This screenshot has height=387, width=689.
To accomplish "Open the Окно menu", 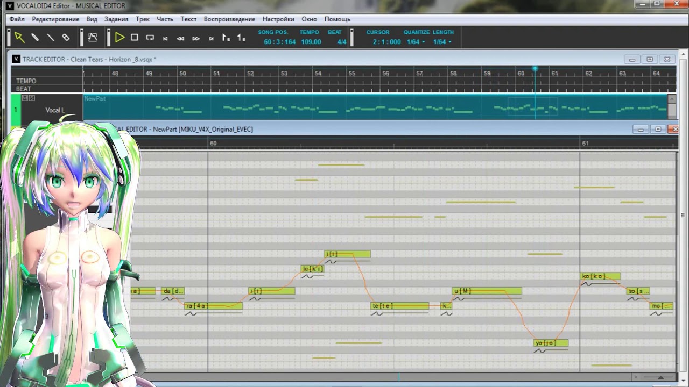I will (x=309, y=19).
